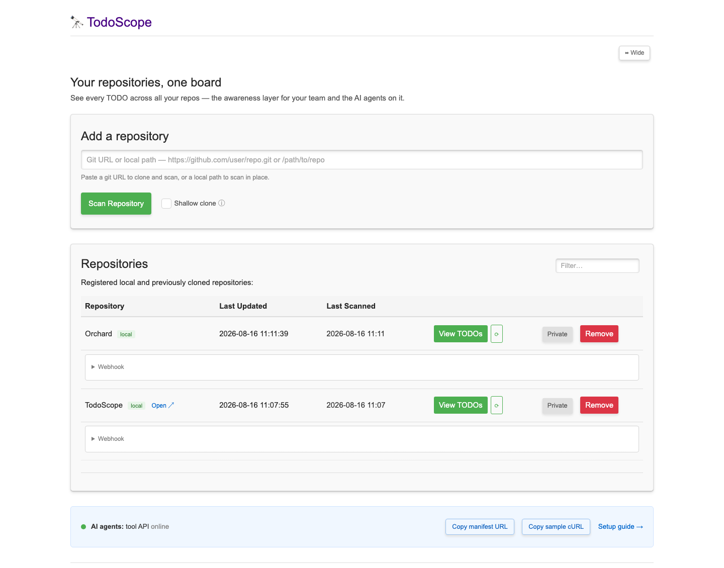Screen dimensions: 724x568
Task: Open the TodoScope repository link
Action: coord(163,406)
